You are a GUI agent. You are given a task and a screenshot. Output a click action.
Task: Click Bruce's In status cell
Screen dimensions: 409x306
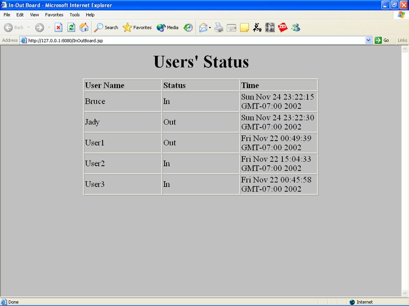pos(201,101)
